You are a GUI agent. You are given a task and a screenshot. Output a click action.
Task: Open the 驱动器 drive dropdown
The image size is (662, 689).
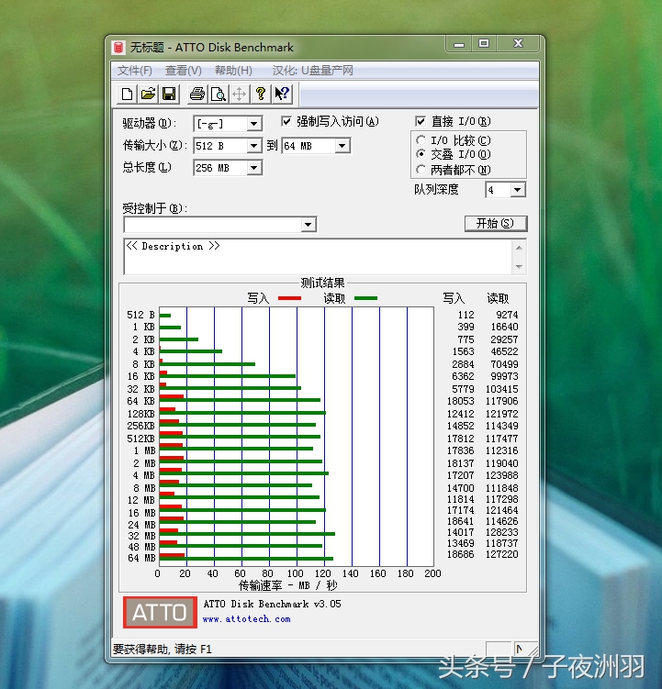[x=253, y=124]
